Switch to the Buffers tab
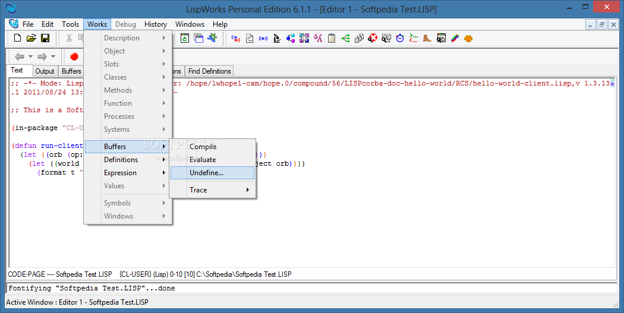 click(x=71, y=71)
